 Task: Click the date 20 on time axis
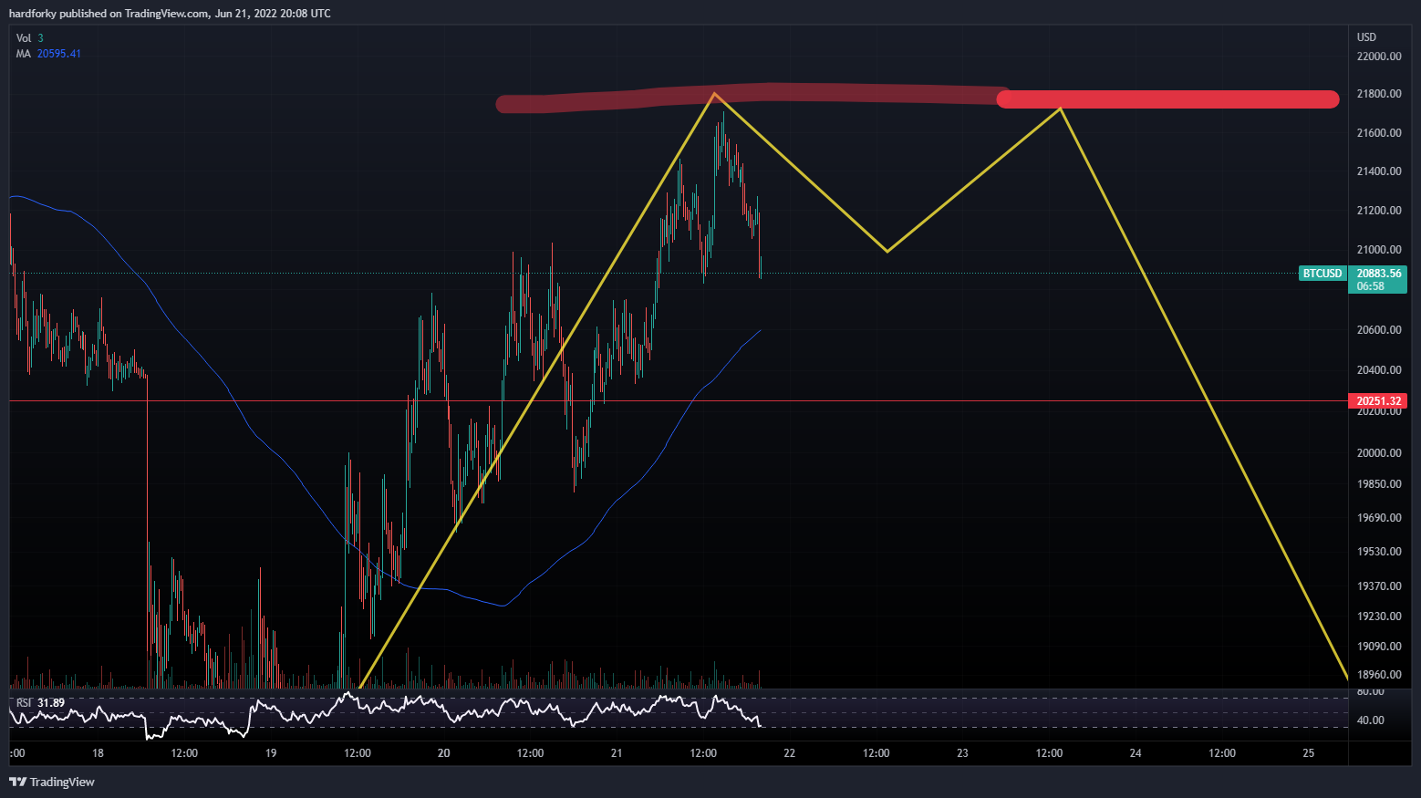tap(443, 753)
